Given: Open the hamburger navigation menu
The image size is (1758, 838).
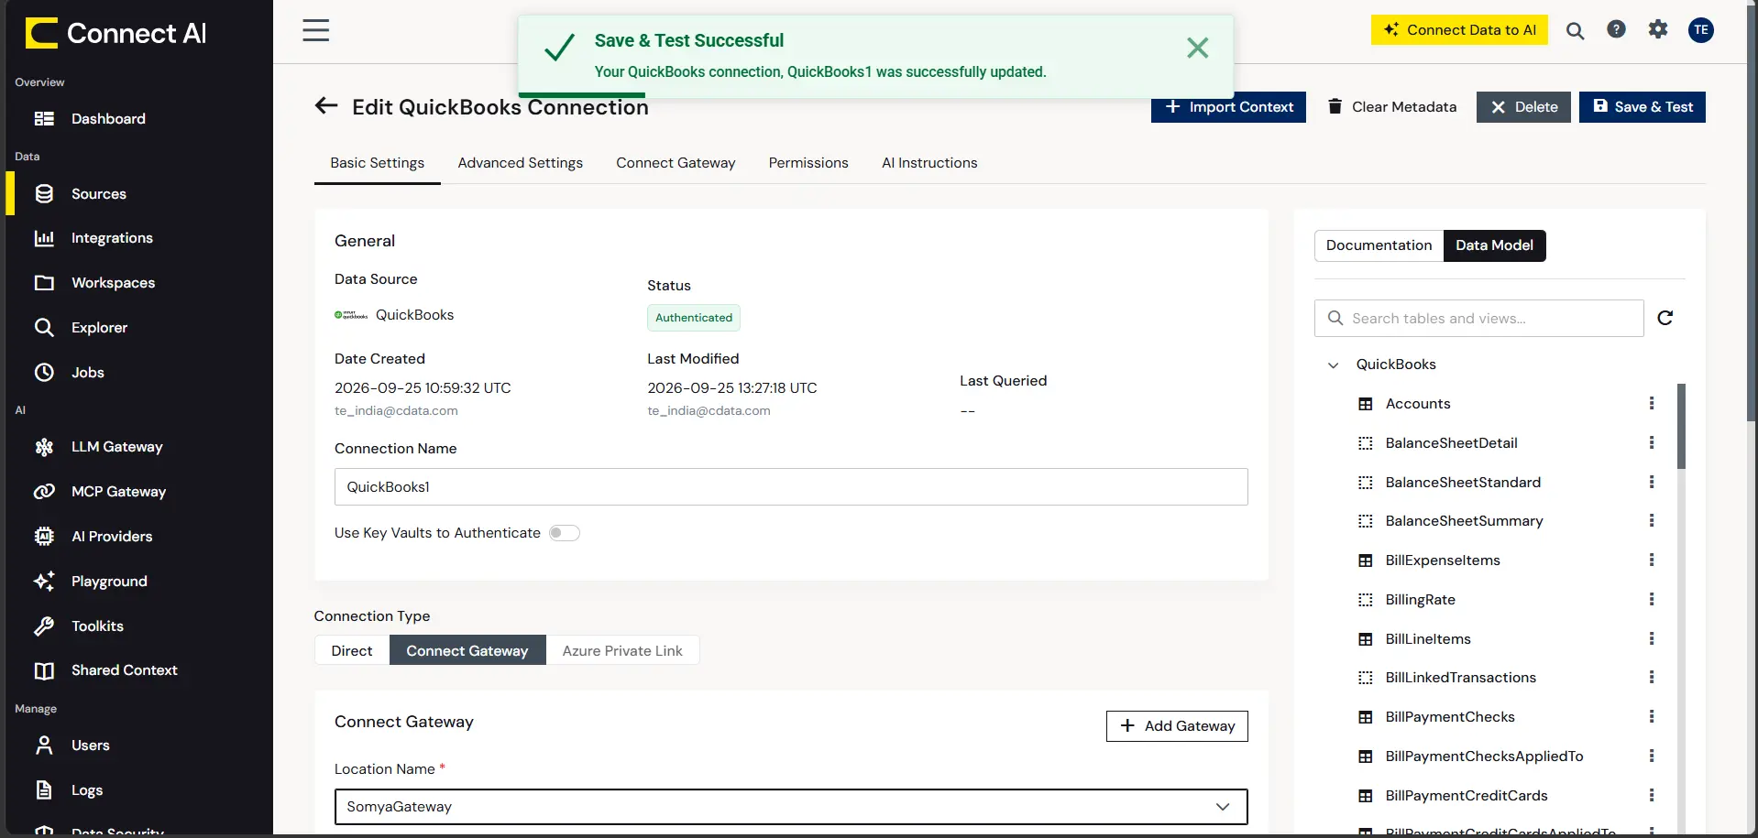Looking at the screenshot, I should pos(315,30).
